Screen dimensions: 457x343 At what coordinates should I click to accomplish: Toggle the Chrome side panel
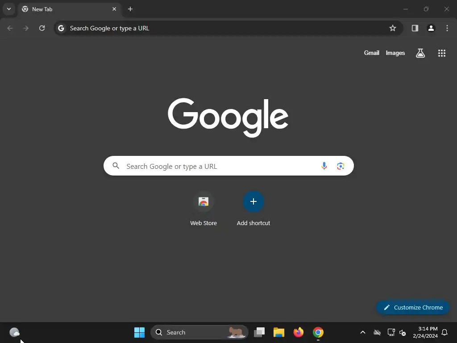point(415,28)
